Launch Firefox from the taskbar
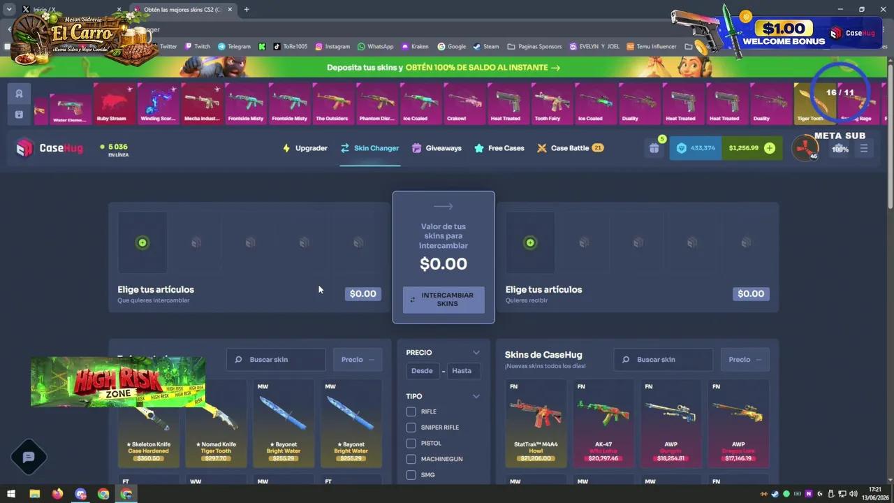The height and width of the screenshot is (503, 894). [x=57, y=494]
